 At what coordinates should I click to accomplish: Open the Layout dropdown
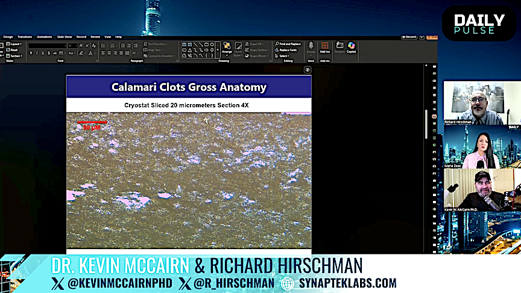click(15, 44)
